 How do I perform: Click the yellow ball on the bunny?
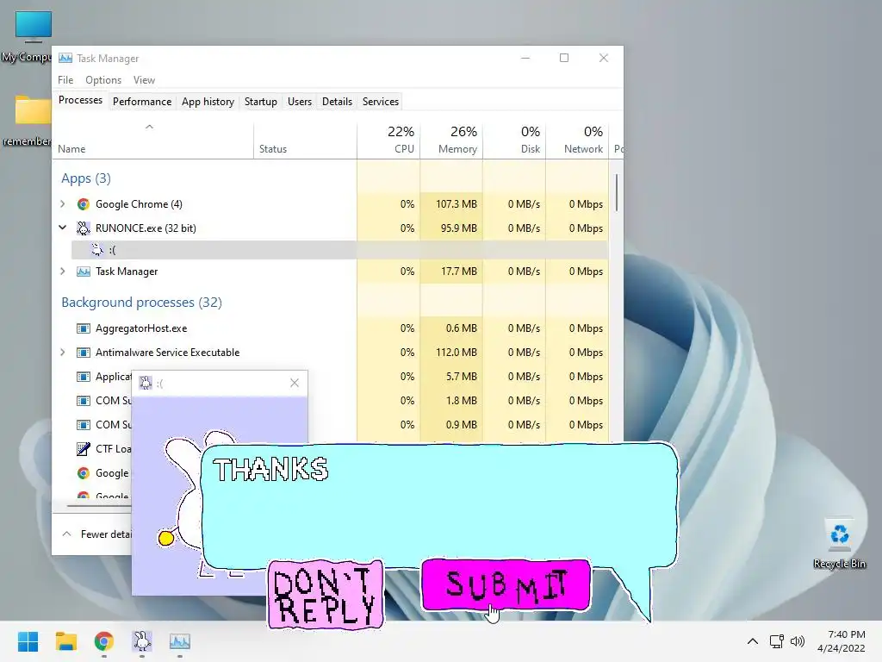pyautogui.click(x=166, y=538)
